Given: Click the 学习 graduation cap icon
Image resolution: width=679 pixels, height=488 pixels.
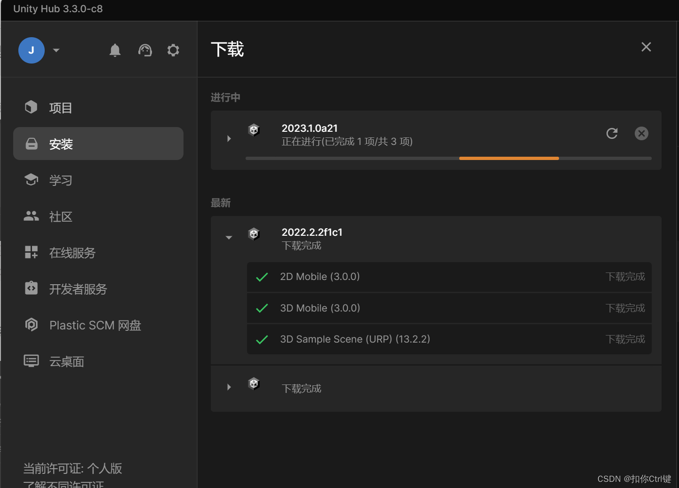Looking at the screenshot, I should 31,179.
